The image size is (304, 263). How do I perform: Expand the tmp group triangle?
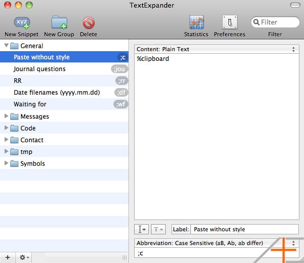[x=6, y=151]
